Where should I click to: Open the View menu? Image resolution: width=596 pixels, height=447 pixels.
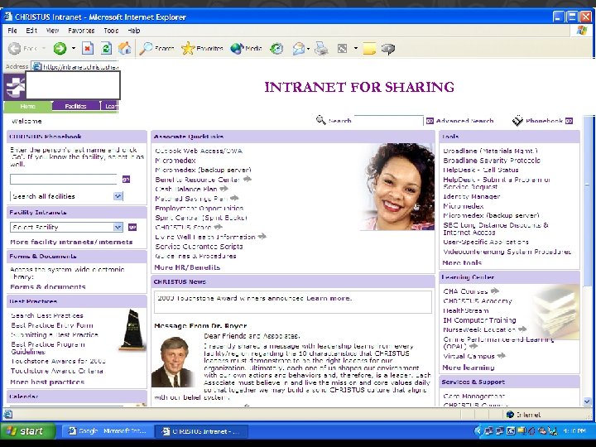coord(52,31)
